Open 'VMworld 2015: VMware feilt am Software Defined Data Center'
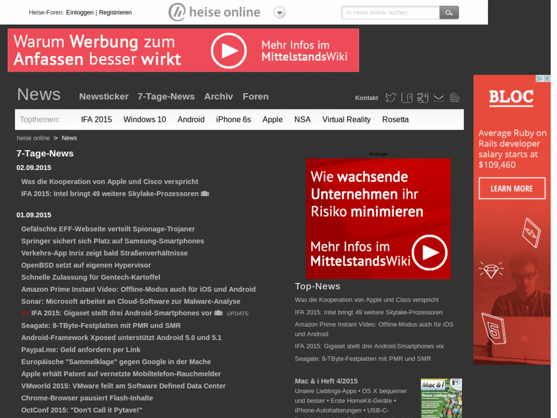Viewport: 557px width, 418px height. (x=123, y=386)
